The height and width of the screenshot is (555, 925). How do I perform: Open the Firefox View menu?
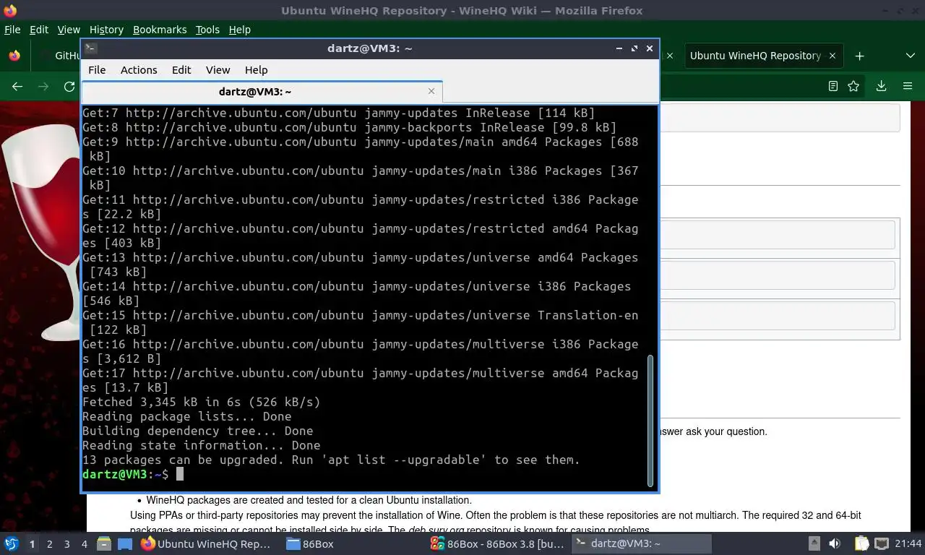pos(69,30)
